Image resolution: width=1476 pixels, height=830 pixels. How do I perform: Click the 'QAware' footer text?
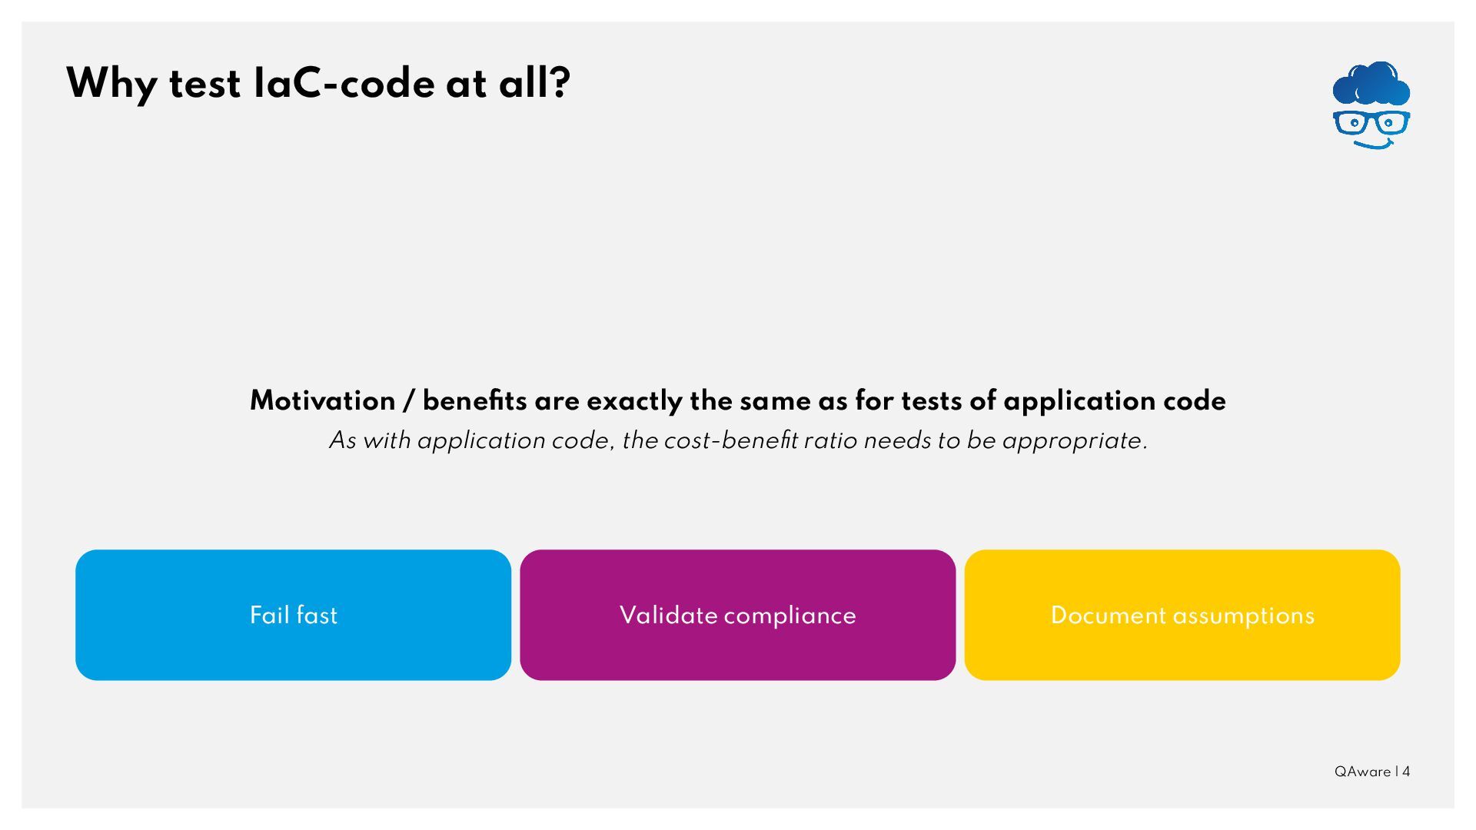click(1362, 772)
